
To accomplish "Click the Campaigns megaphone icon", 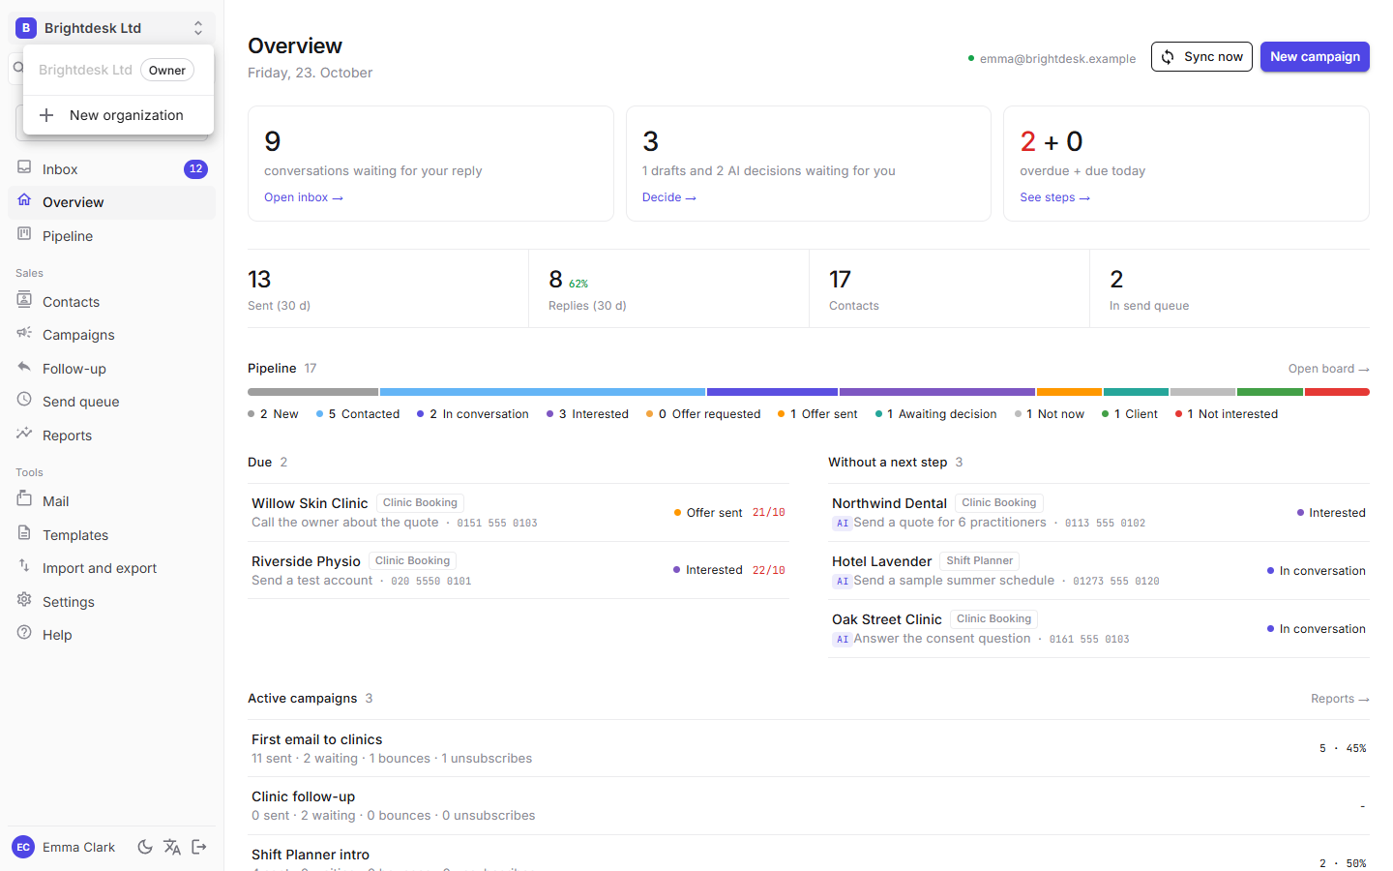I will click(24, 333).
